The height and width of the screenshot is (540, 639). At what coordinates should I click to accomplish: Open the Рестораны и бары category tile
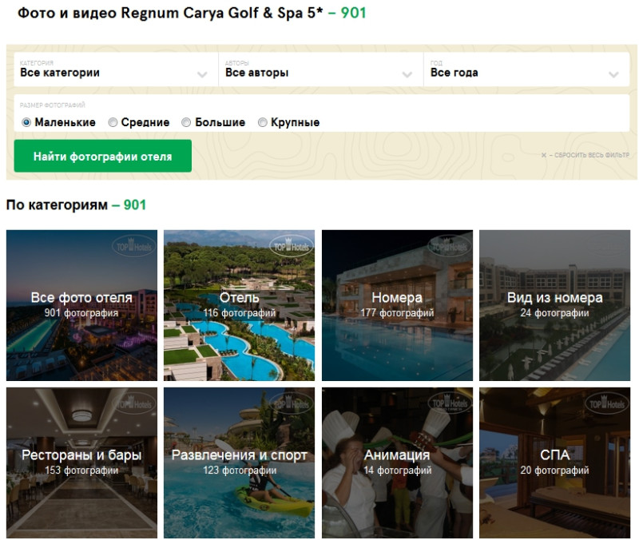(82, 463)
